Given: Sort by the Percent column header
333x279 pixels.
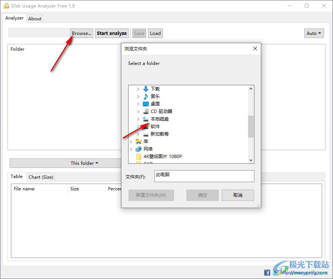Looking at the screenshot, I should (x=114, y=189).
